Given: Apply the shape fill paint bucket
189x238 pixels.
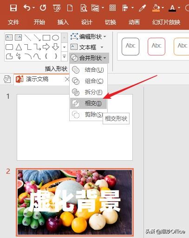Looking at the screenshot, I should (156, 8).
